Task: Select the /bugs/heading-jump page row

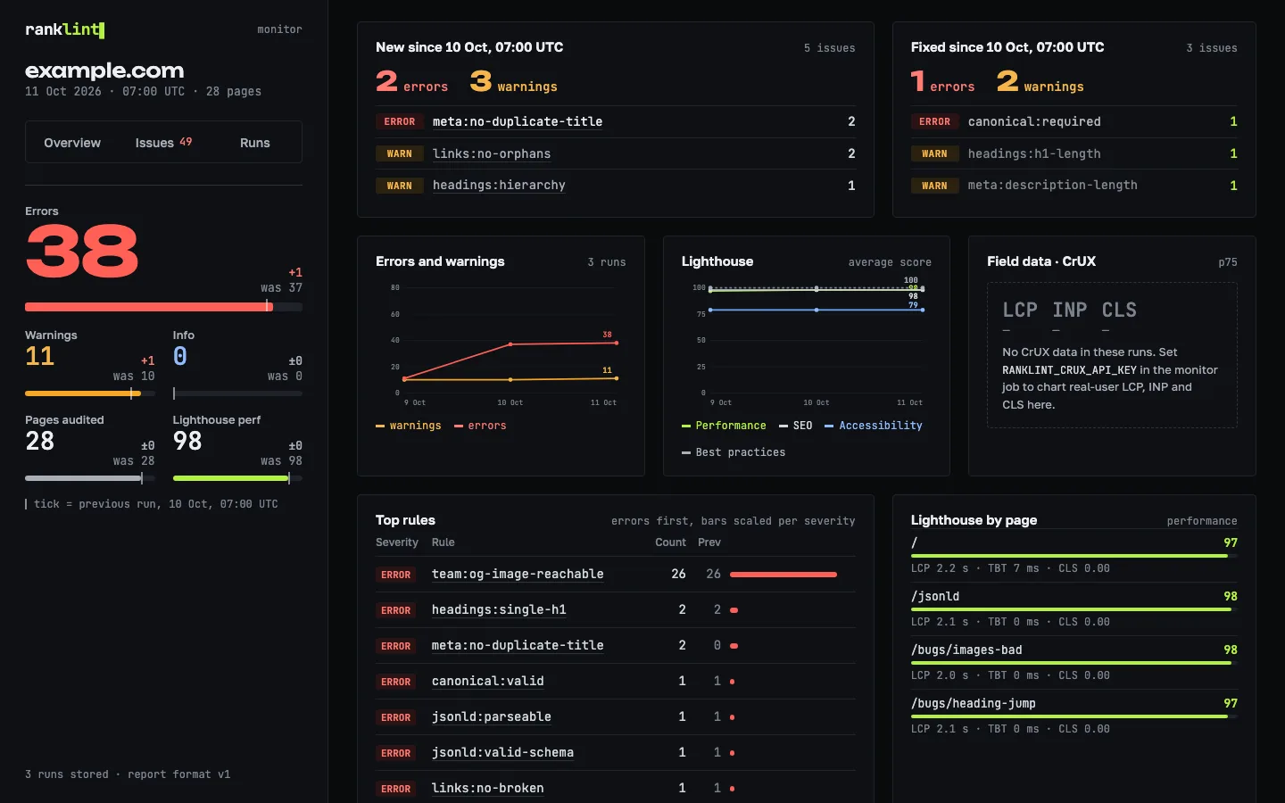Action: coord(1074,716)
